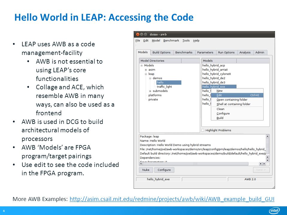Collapse the demos tree node
The image size is (287, 215).
[x=150, y=78]
